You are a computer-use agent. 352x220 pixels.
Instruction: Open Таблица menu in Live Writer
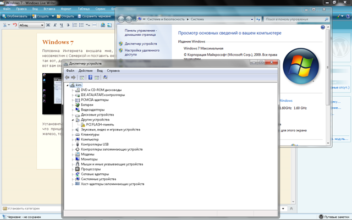pos(84,9)
